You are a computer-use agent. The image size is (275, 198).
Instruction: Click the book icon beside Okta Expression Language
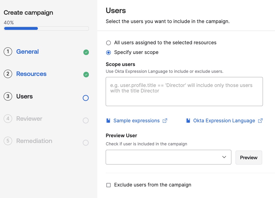pyautogui.click(x=188, y=121)
